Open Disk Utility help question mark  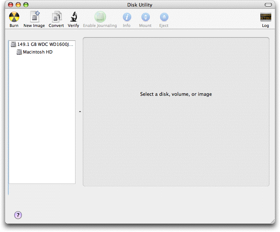18,215
